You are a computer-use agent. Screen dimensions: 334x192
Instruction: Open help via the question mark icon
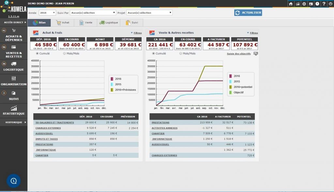pyautogui.click(x=324, y=4)
